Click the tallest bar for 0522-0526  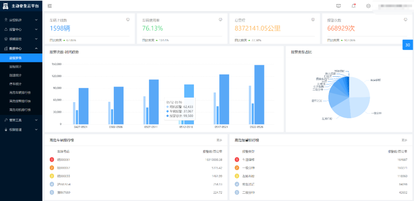tap(259, 95)
